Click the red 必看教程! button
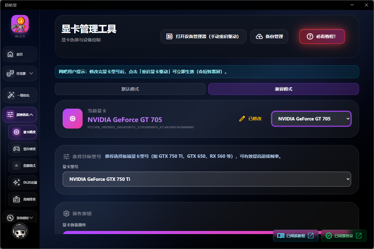The height and width of the screenshot is (249, 374). [x=322, y=36]
